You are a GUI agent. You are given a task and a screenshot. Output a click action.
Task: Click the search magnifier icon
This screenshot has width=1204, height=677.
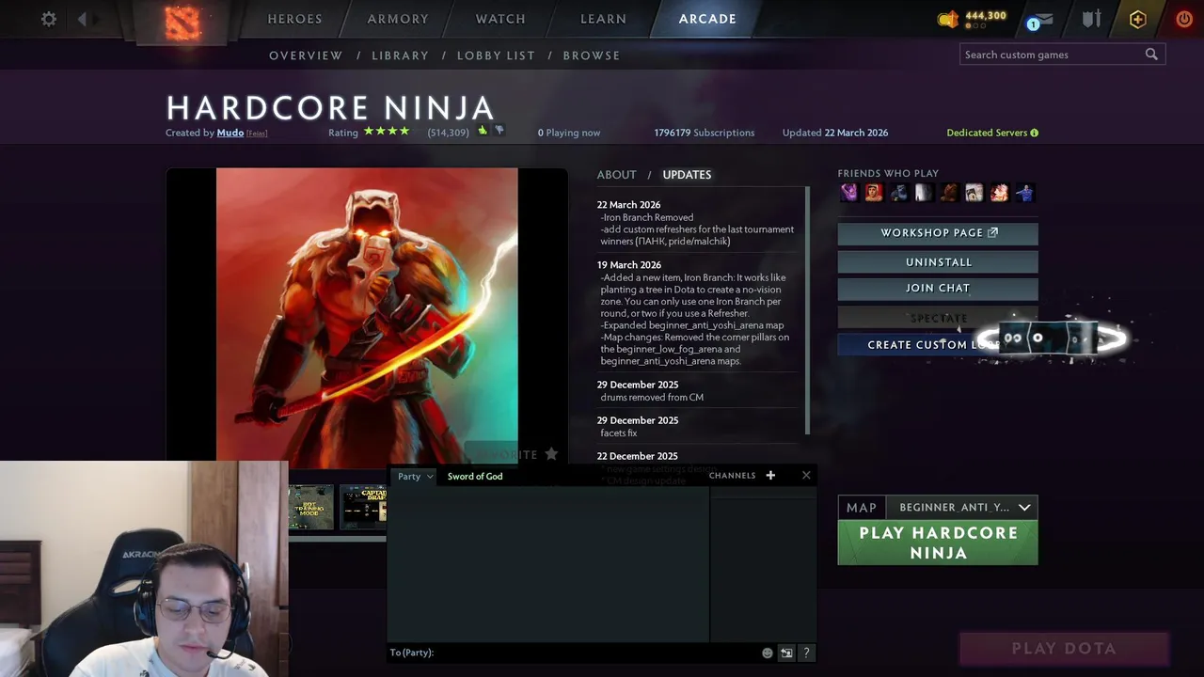click(x=1151, y=55)
